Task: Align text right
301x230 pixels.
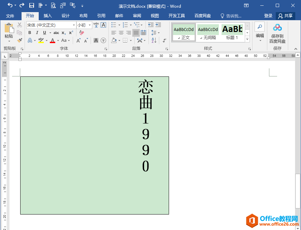Action: pos(128,33)
